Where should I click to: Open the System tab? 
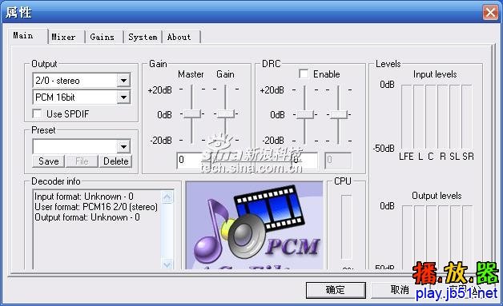pyautogui.click(x=143, y=37)
